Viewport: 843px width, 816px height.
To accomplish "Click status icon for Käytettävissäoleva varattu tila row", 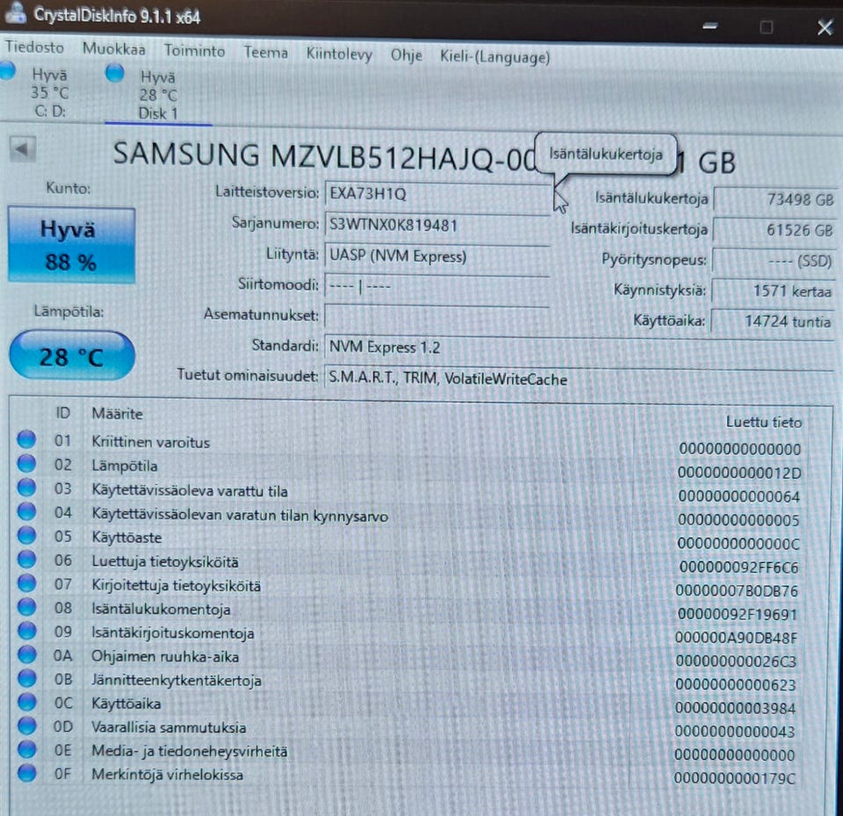I will click(x=26, y=487).
